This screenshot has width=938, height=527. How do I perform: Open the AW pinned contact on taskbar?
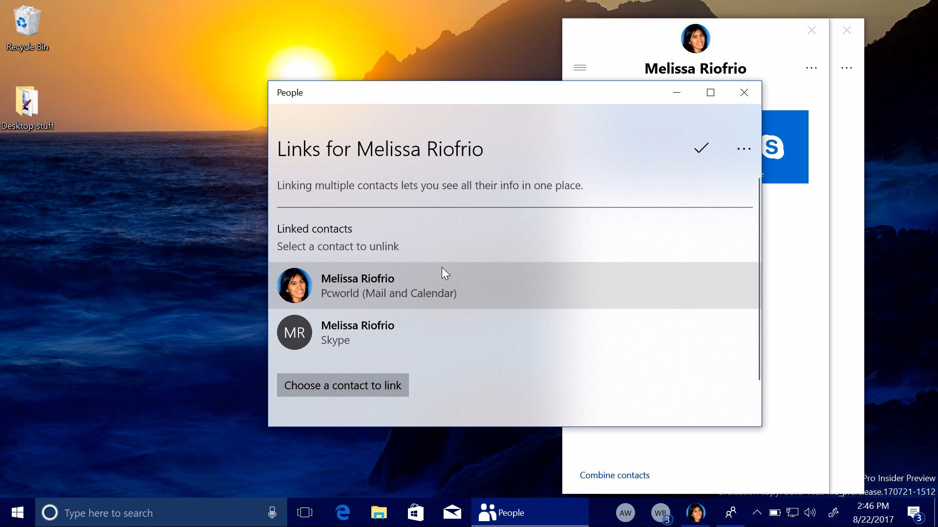pyautogui.click(x=625, y=513)
